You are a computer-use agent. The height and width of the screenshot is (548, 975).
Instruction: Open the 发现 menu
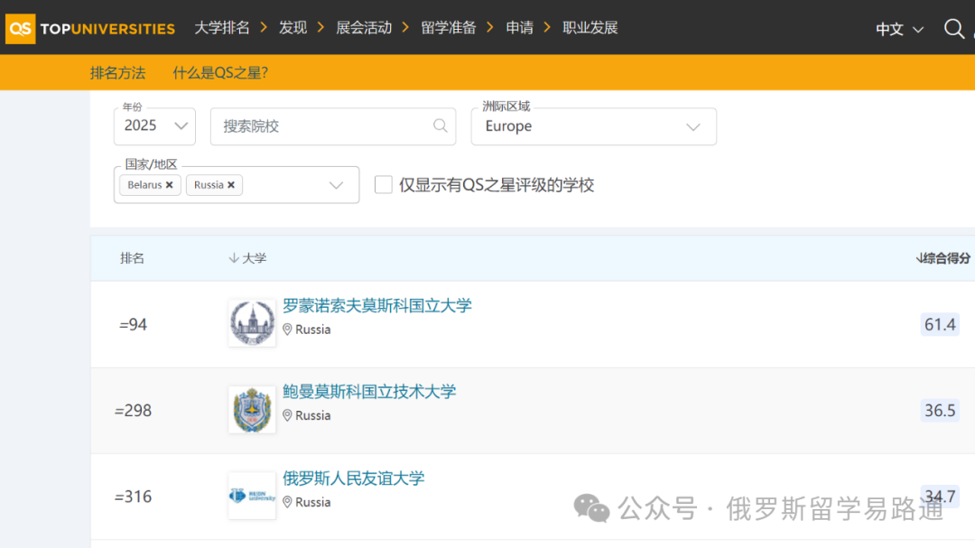292,28
